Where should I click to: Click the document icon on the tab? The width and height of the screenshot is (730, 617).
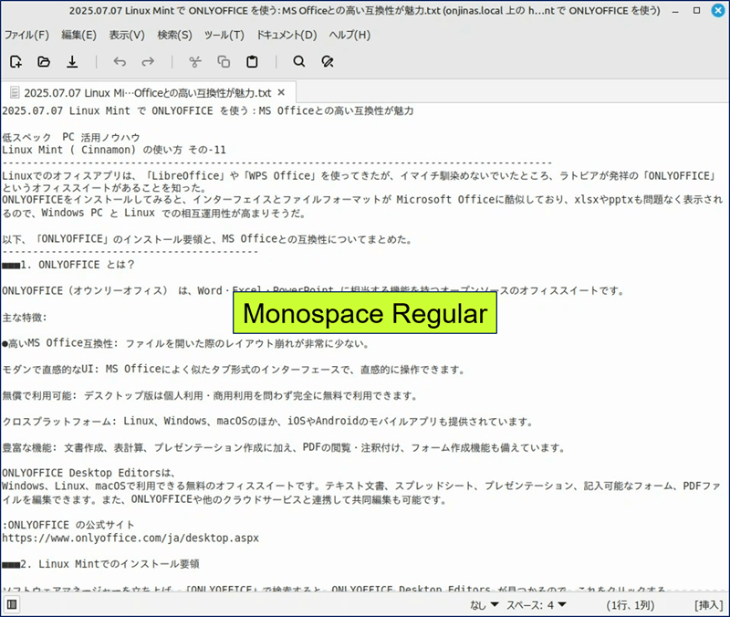click(15, 93)
